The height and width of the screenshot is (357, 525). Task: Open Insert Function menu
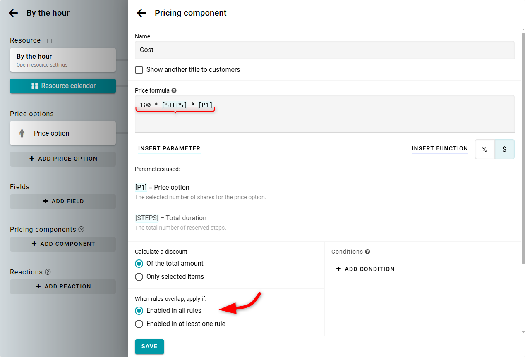[x=440, y=148]
